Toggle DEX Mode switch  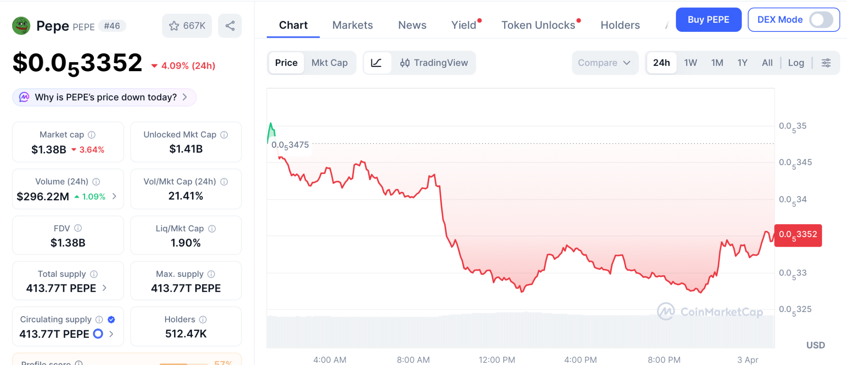[821, 20]
